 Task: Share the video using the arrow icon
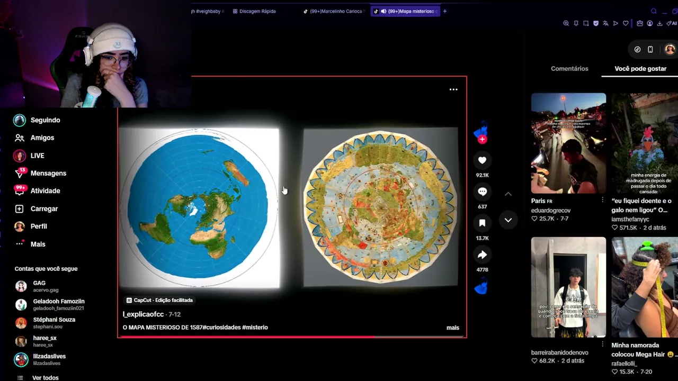482,255
